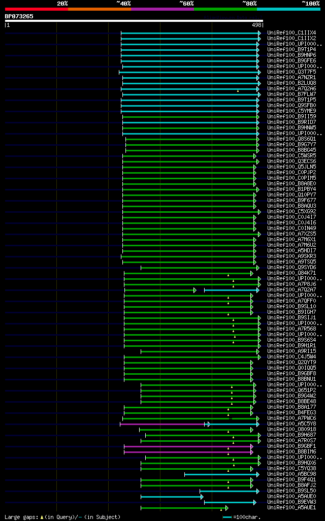Viewport: 325px width, 521px height.
Task: Open hit UniRef100_Q3T7F5
Action: coord(292,72)
